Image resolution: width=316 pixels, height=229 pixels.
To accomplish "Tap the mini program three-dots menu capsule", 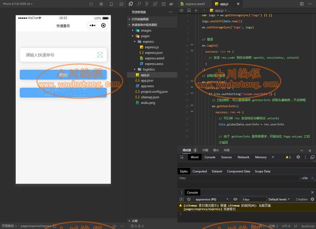I will coord(93,26).
